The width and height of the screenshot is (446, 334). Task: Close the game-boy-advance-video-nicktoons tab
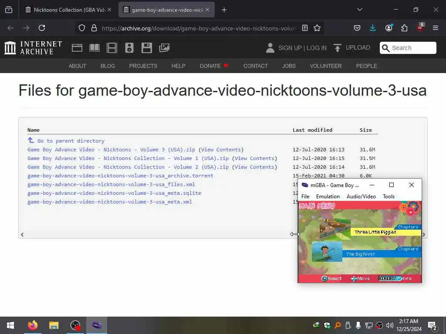click(207, 10)
